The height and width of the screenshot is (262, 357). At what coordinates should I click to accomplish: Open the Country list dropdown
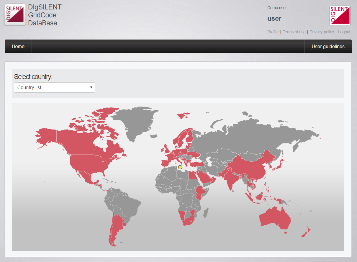(x=54, y=88)
